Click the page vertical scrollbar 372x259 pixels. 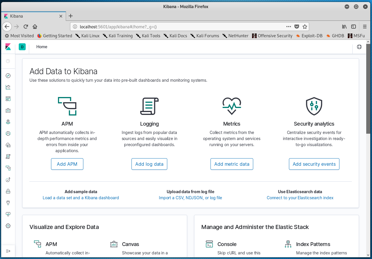click(368, 144)
